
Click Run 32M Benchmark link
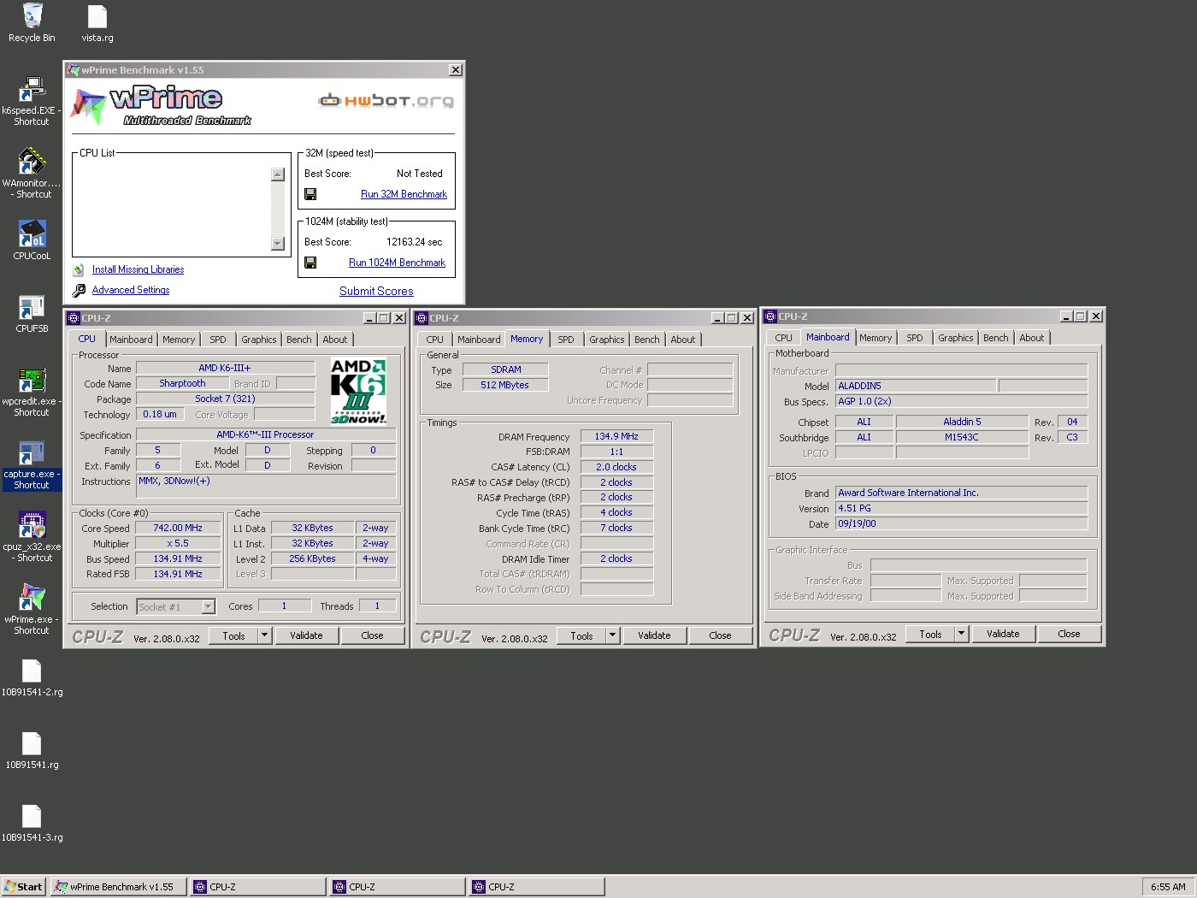404,194
